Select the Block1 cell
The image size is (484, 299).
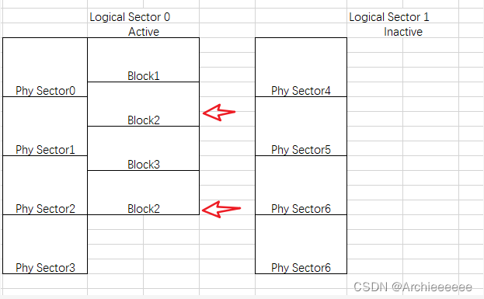point(144,60)
